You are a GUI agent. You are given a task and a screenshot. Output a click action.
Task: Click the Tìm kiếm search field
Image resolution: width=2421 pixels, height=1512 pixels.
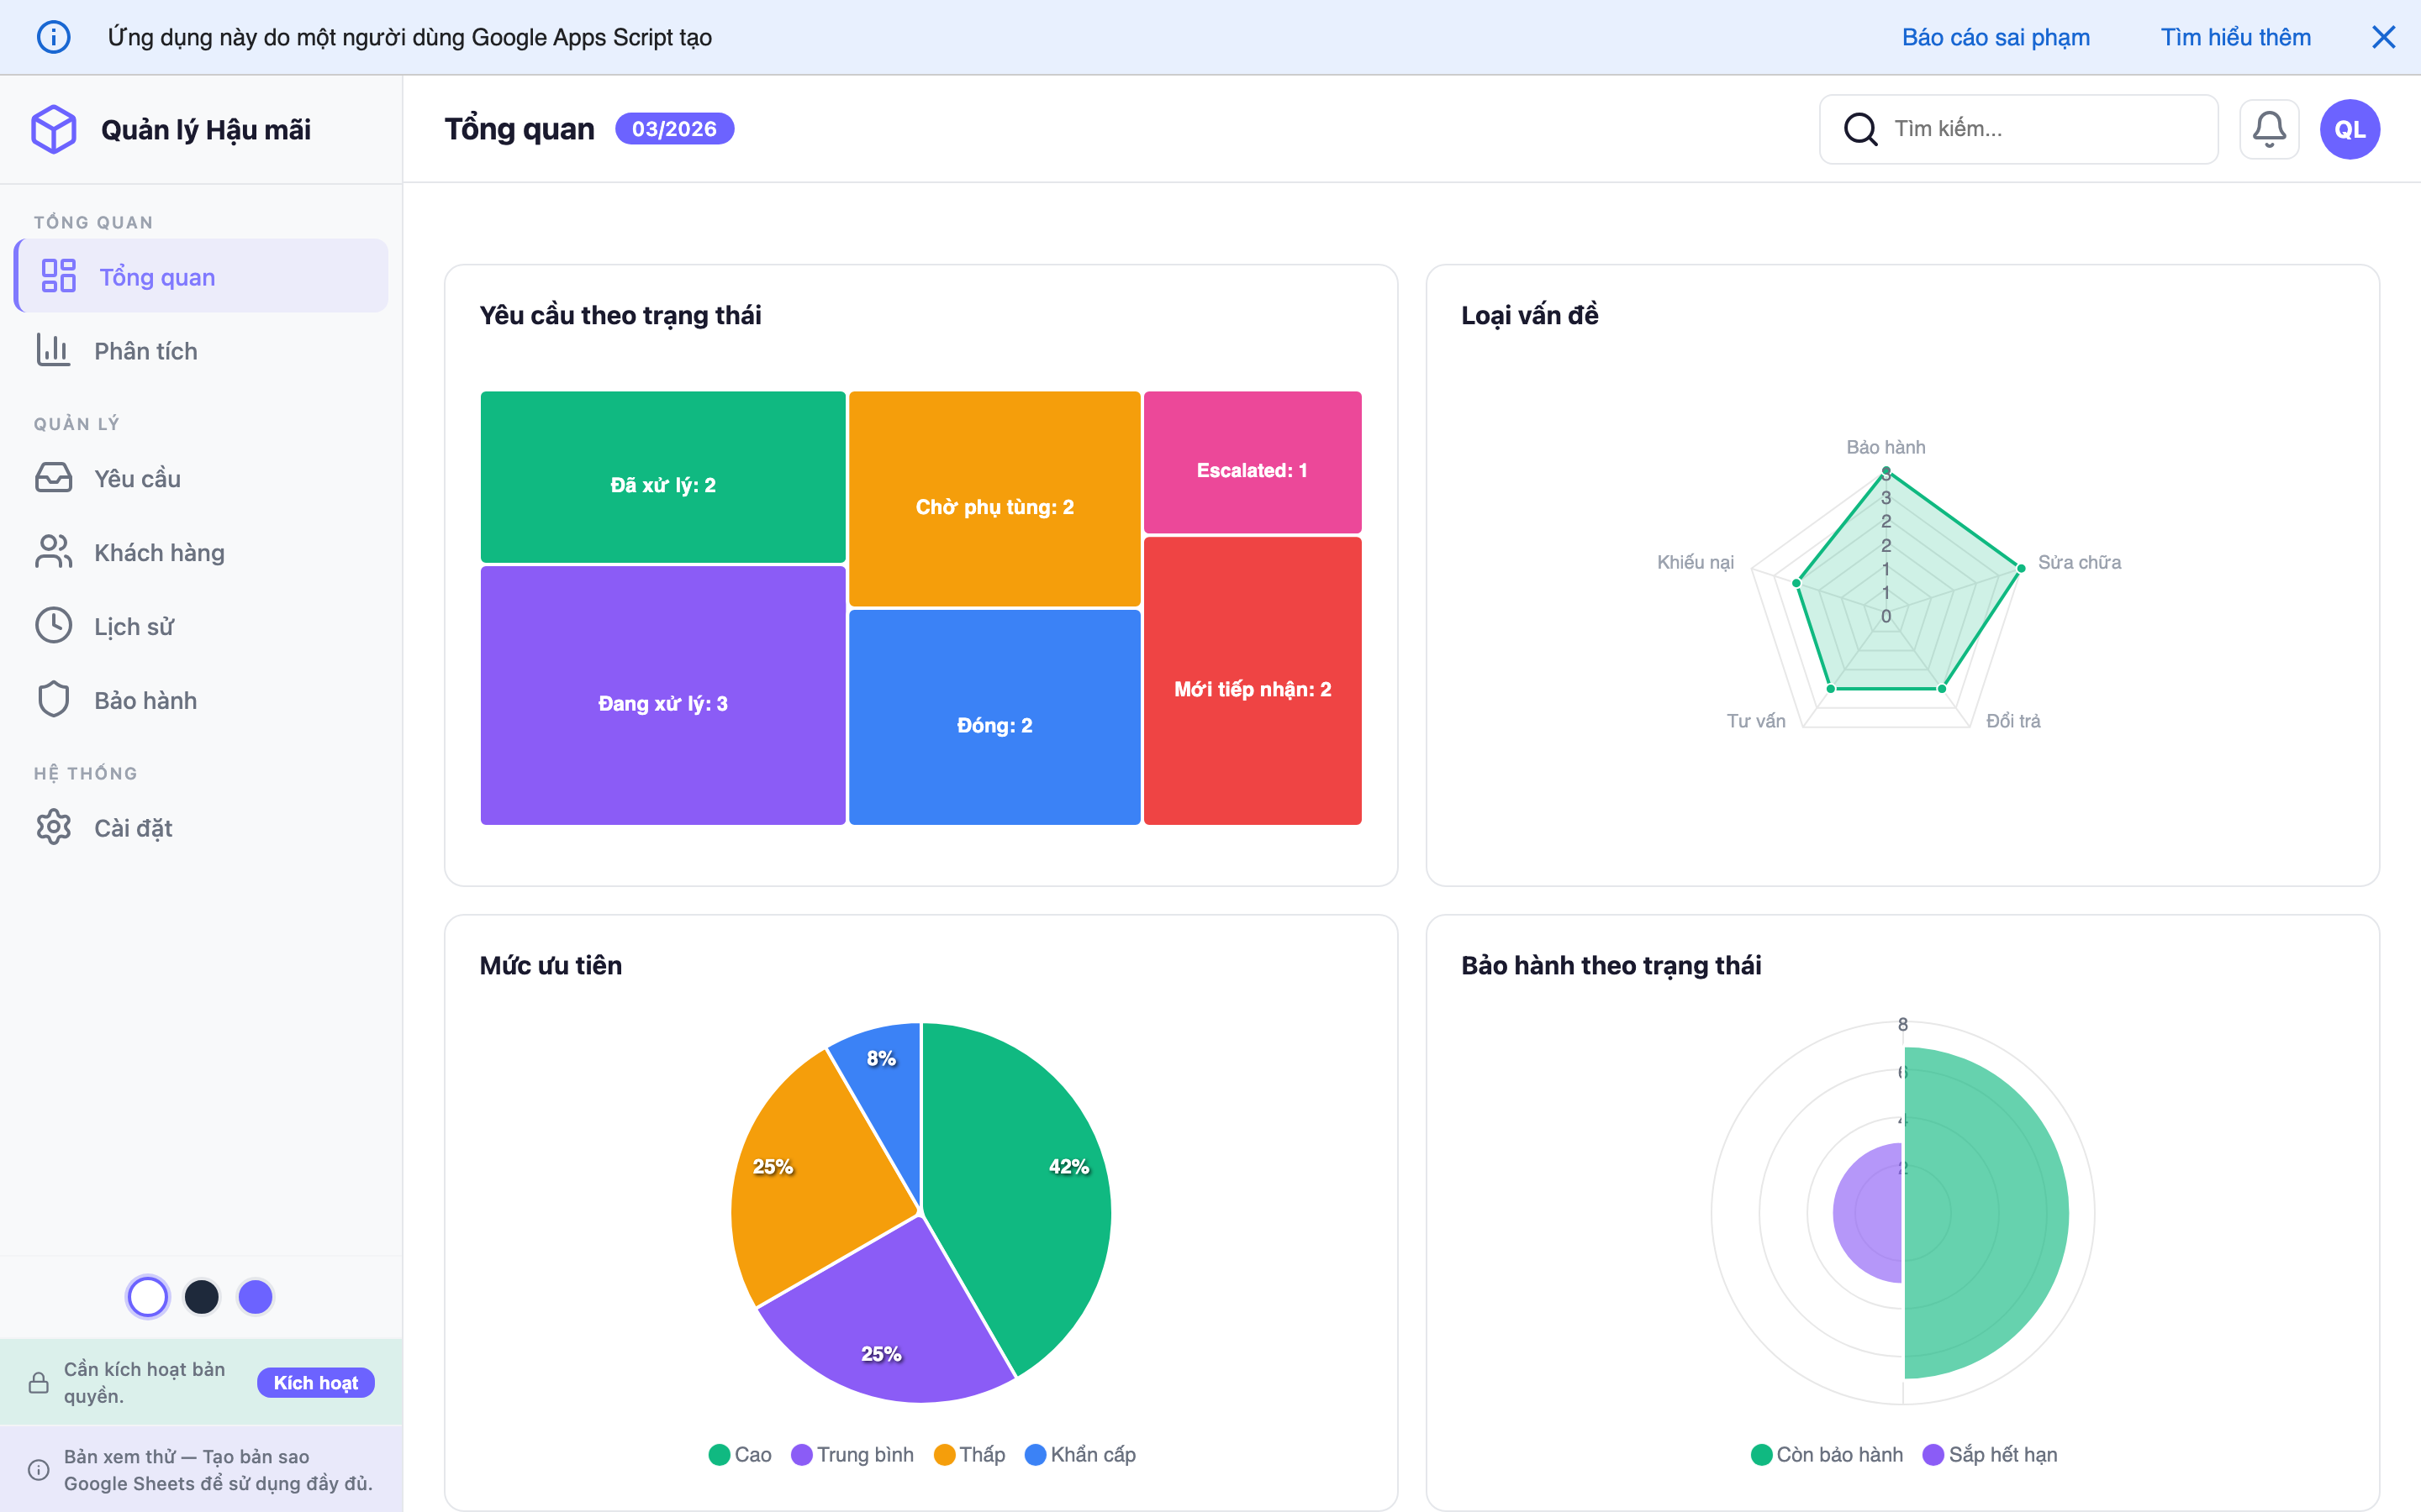click(2041, 129)
